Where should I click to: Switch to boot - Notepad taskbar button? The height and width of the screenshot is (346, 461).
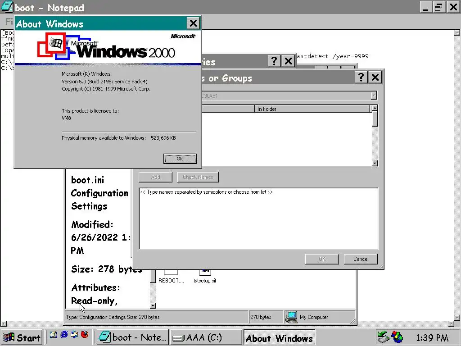pos(133,337)
